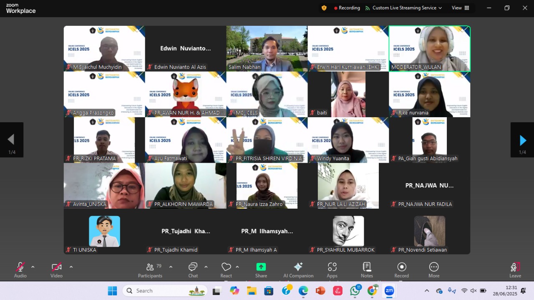Viewport: 534px width, 300px height.
Task: Click the Record button
Action: [402, 270]
